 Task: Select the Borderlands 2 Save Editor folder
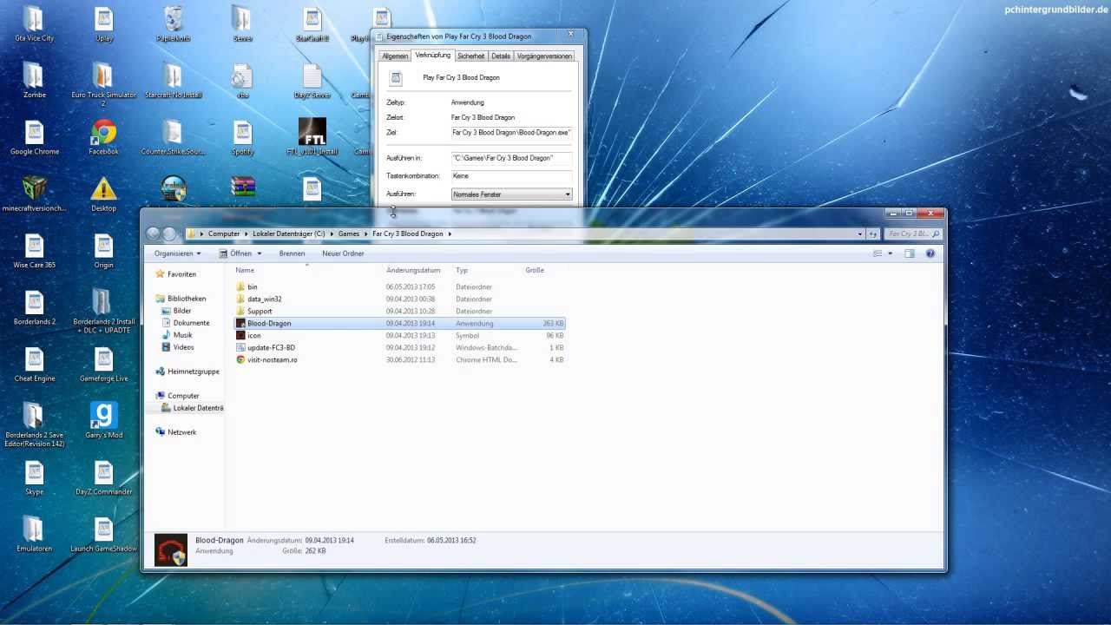(34, 425)
